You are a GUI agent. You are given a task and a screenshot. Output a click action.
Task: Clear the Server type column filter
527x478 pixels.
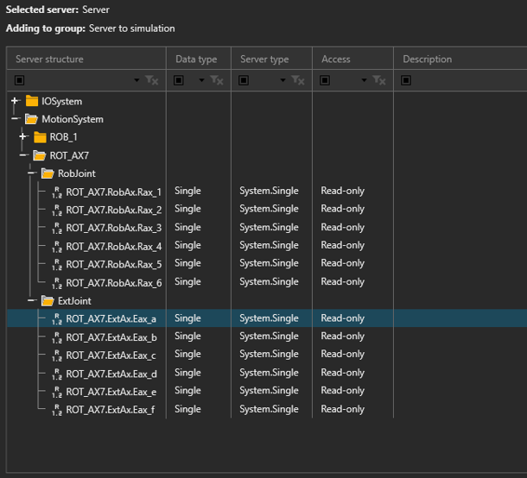click(298, 80)
